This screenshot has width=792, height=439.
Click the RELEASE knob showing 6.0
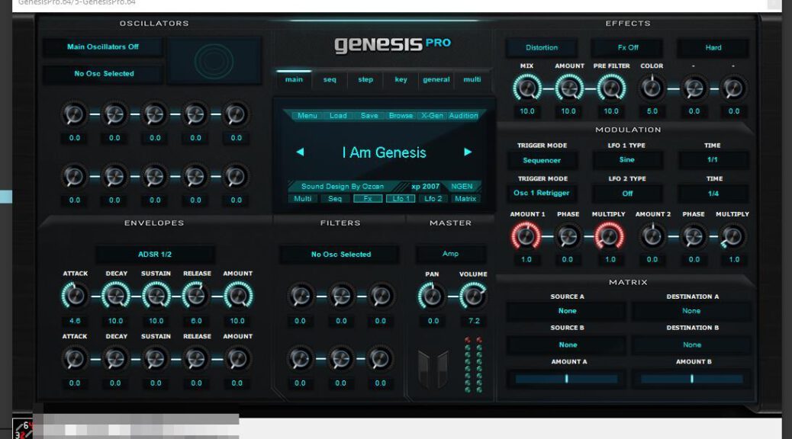[x=196, y=295]
